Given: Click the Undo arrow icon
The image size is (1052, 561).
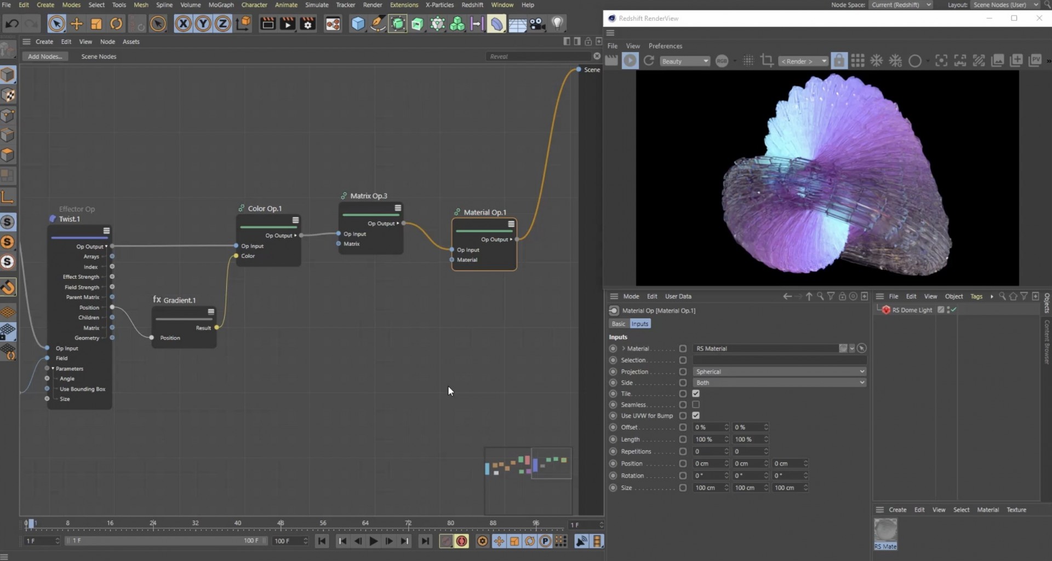Looking at the screenshot, I should point(12,24).
